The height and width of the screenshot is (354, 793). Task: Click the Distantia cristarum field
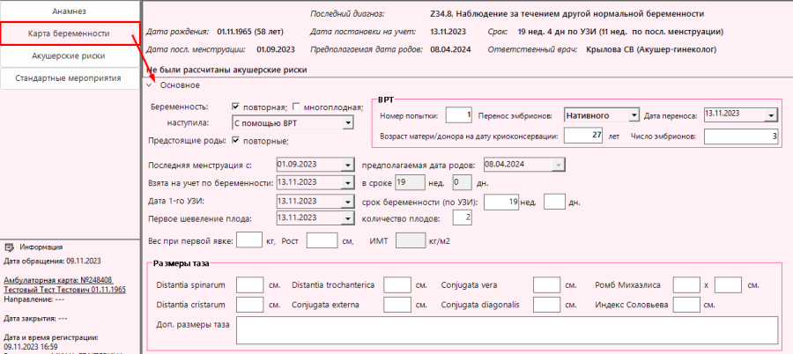pyautogui.click(x=250, y=305)
